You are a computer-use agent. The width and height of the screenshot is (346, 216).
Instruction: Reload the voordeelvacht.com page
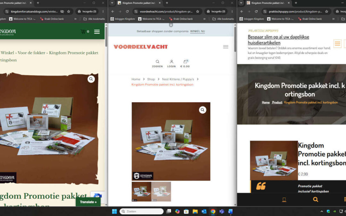point(127,12)
